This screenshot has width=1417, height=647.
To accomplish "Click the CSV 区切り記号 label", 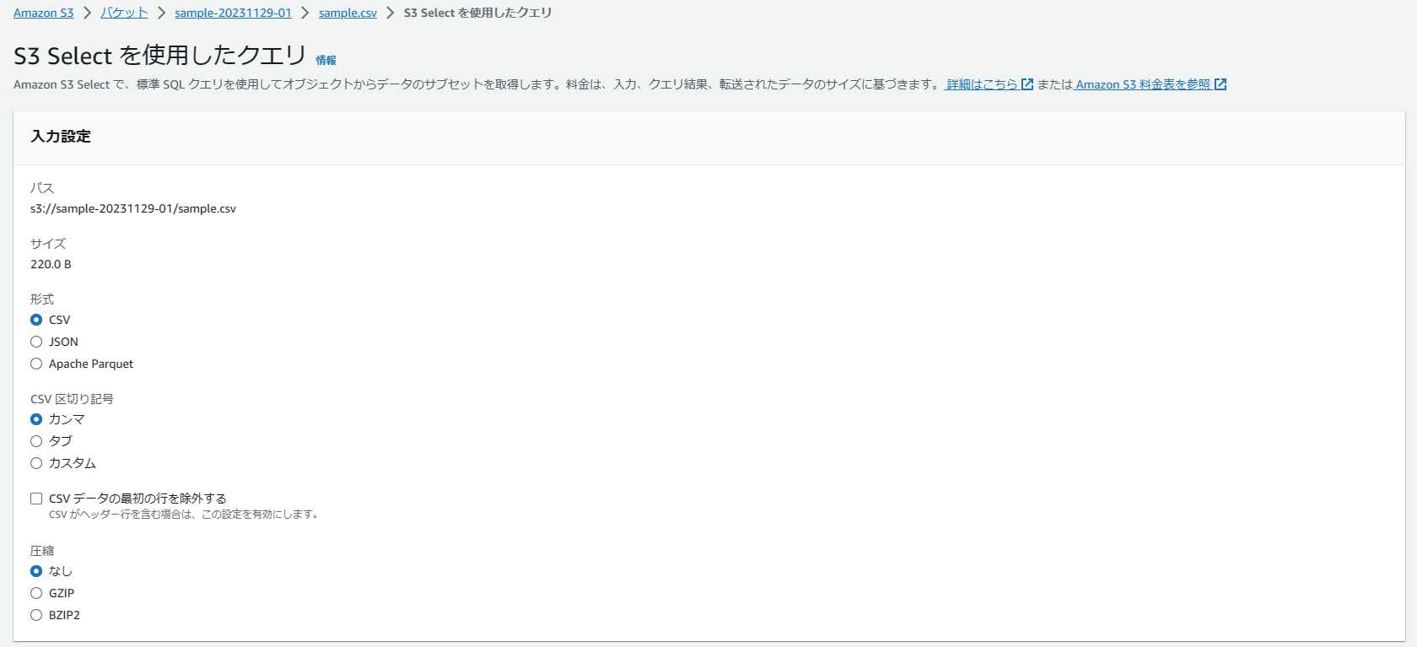I will [x=72, y=399].
